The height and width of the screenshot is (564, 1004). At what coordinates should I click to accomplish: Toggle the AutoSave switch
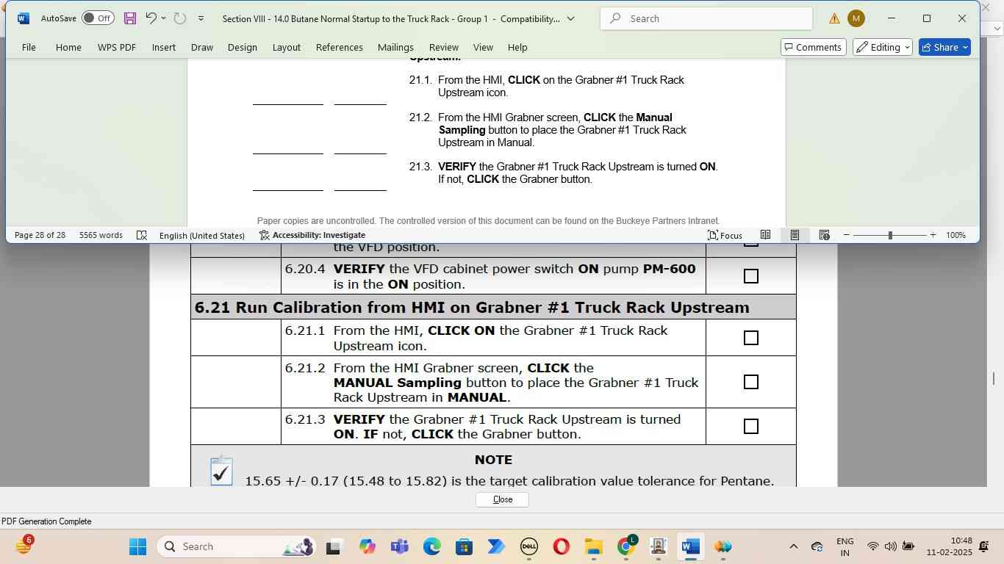[98, 18]
